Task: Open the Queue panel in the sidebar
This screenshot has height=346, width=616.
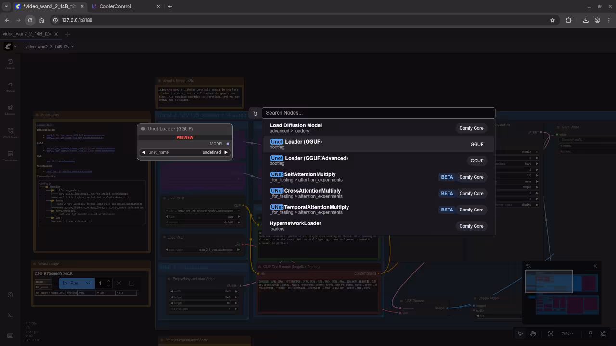Action: (x=10, y=63)
